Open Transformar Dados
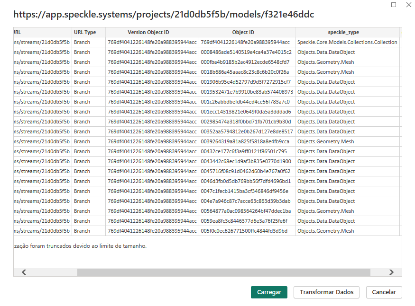 click(326, 292)
